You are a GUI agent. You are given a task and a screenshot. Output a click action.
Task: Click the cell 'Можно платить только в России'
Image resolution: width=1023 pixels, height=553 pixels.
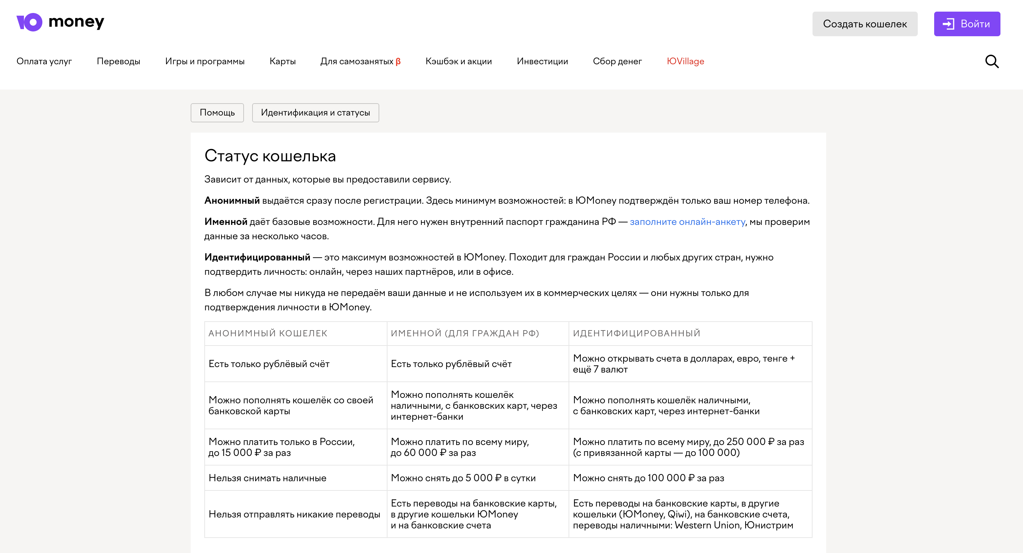click(x=296, y=447)
